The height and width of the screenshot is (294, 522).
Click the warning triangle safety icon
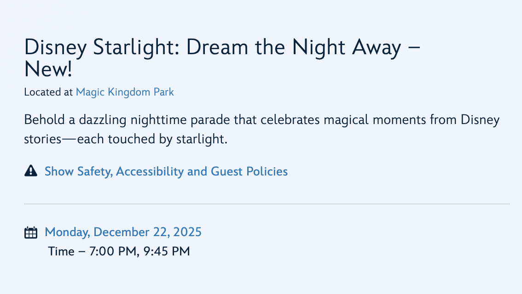30,171
